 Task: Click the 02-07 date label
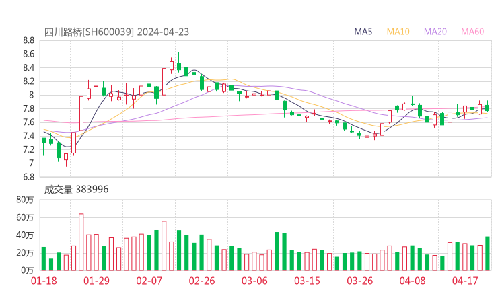pos(149,281)
